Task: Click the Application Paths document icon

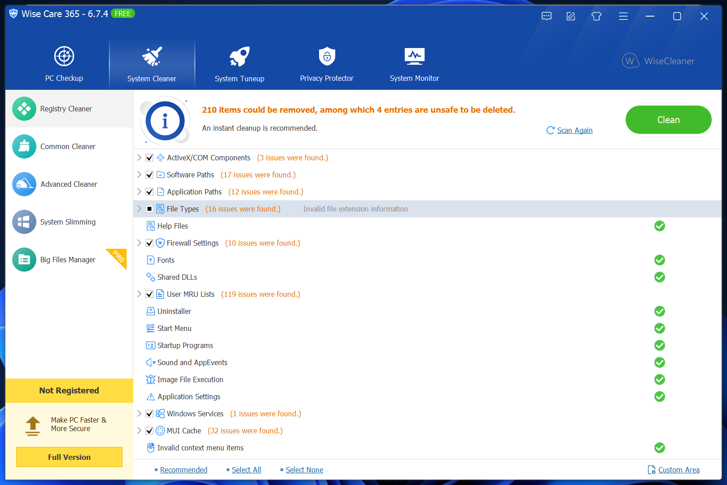Action: tap(161, 192)
